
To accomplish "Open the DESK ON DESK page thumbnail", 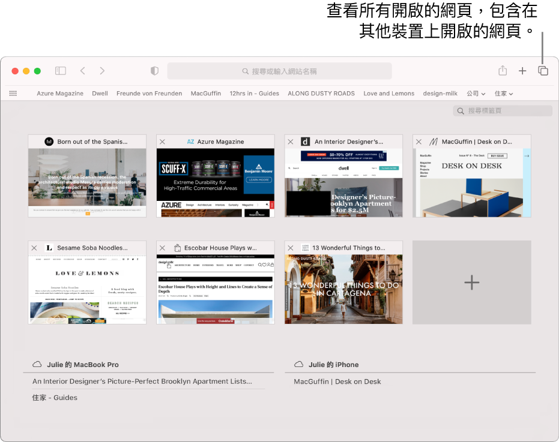I will point(472,183).
